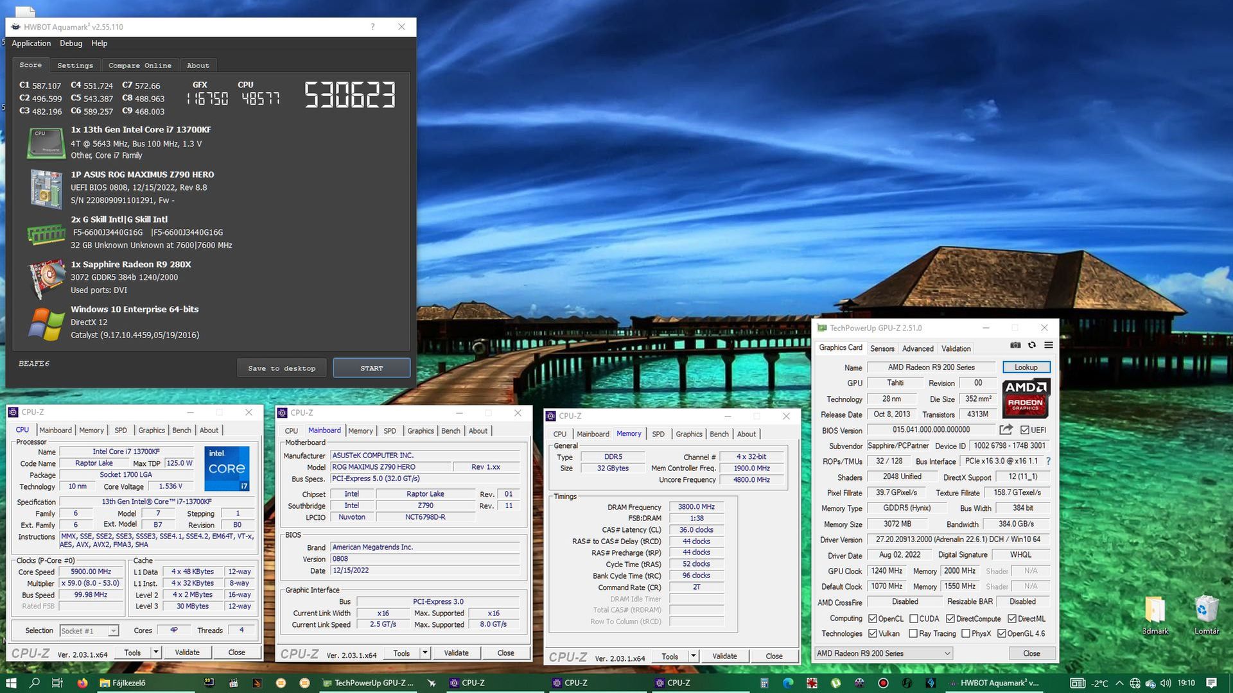Click the BIOS export share icon in GPU-Z
This screenshot has width=1233, height=693.
pyautogui.click(x=1006, y=430)
